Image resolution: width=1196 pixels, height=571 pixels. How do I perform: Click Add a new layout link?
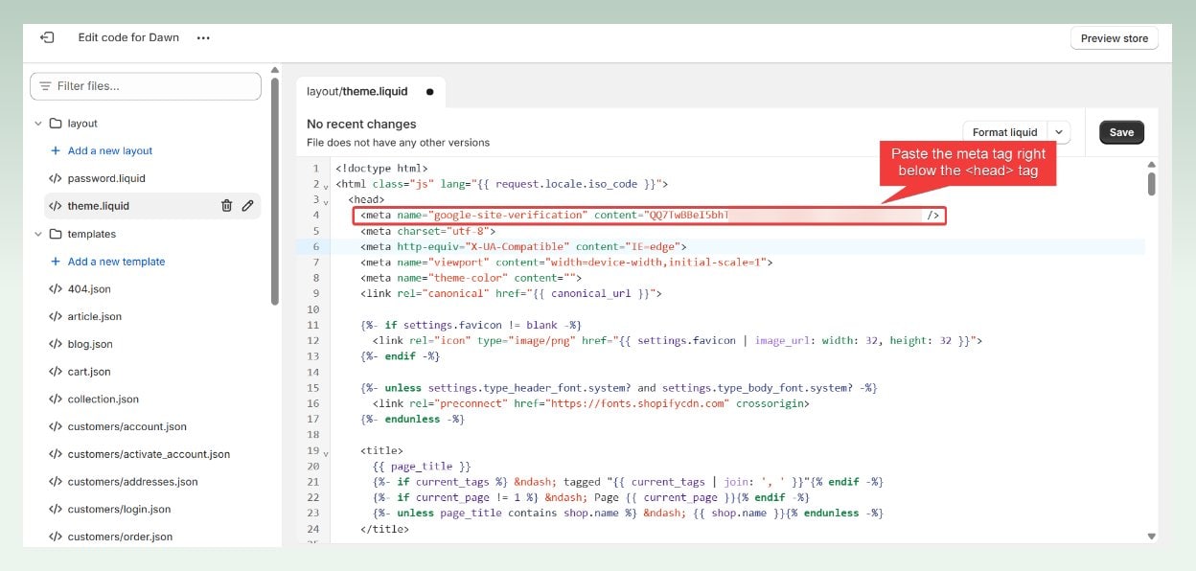pyautogui.click(x=110, y=151)
